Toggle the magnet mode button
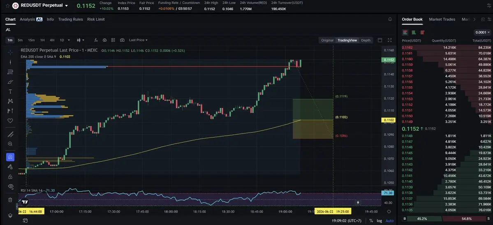 [x=10, y=157]
